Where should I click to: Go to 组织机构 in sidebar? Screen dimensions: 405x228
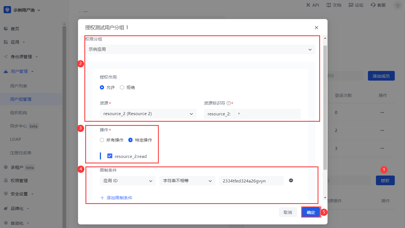click(19, 113)
